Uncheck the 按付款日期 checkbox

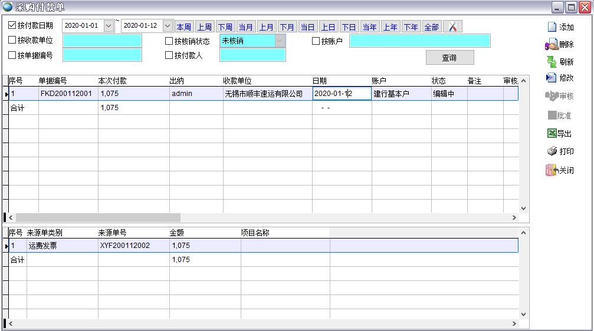pyautogui.click(x=12, y=25)
